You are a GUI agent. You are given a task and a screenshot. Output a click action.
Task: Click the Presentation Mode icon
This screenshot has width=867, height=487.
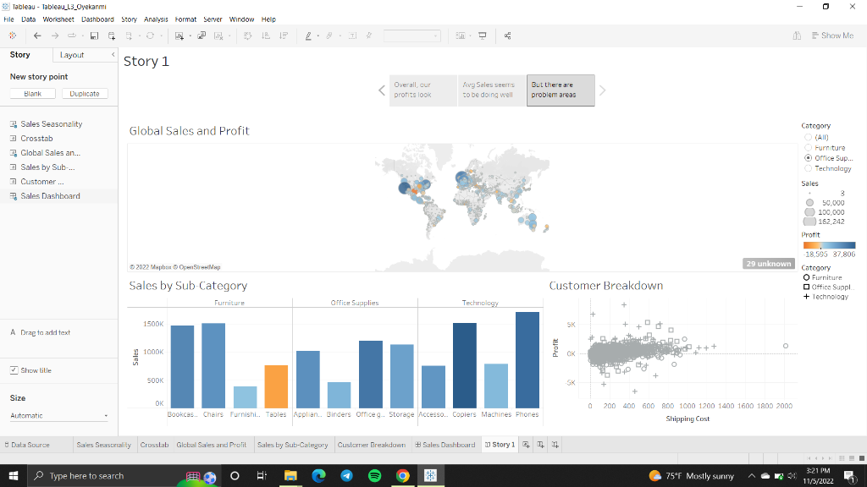483,36
